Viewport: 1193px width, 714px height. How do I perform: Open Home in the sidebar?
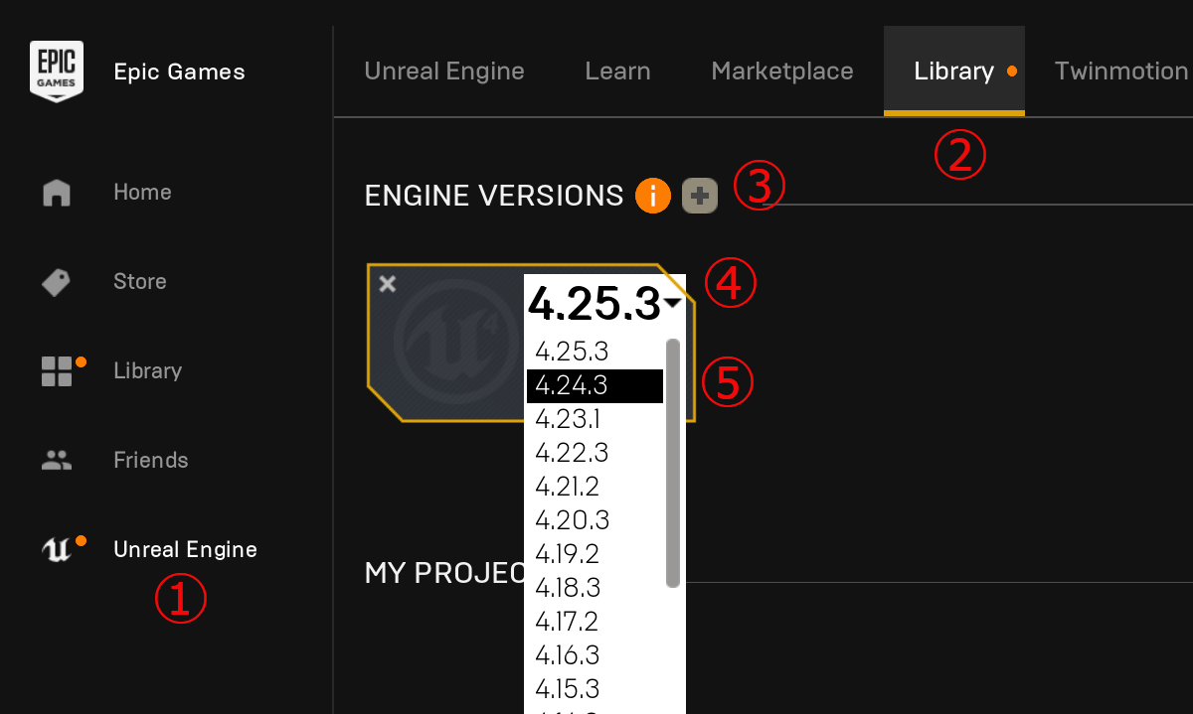point(142,192)
